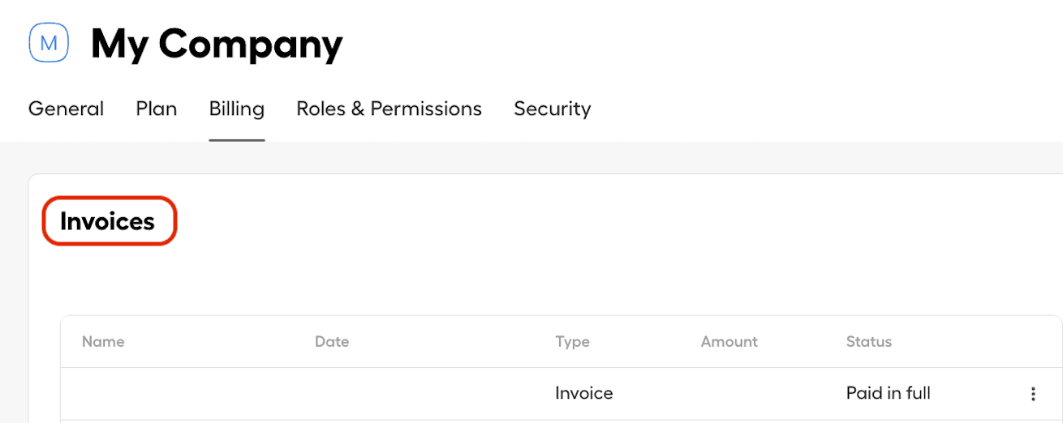Open the Plan tab
The image size is (1063, 423).
tap(156, 109)
